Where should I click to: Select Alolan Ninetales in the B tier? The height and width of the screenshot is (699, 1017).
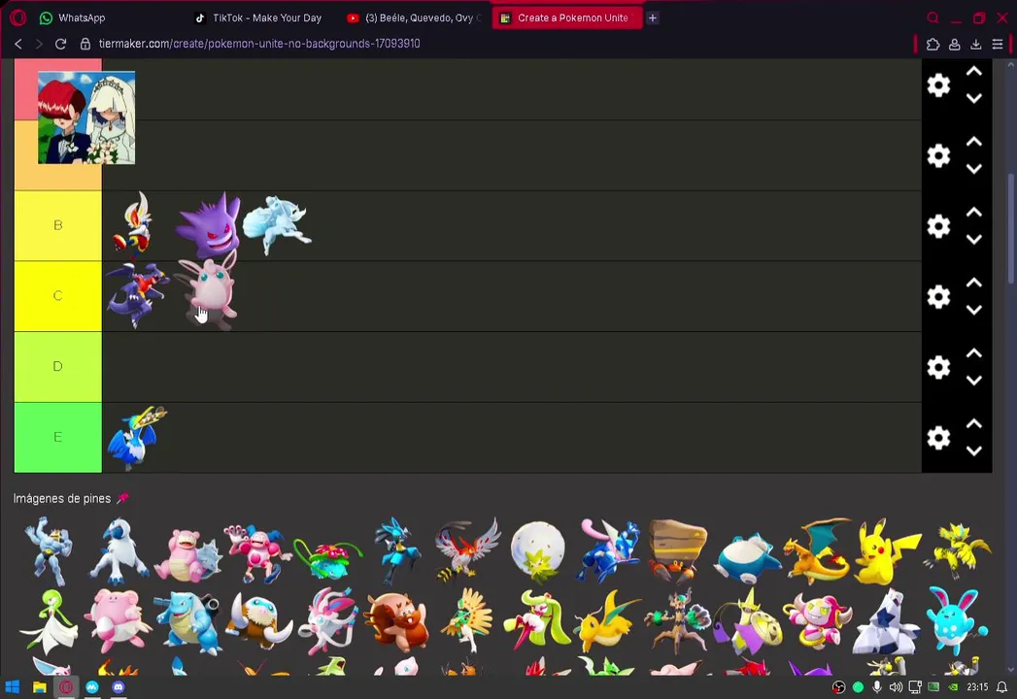[277, 225]
